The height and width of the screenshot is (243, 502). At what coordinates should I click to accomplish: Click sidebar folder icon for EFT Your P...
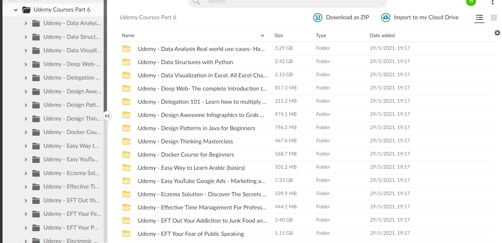pyautogui.click(x=36, y=228)
